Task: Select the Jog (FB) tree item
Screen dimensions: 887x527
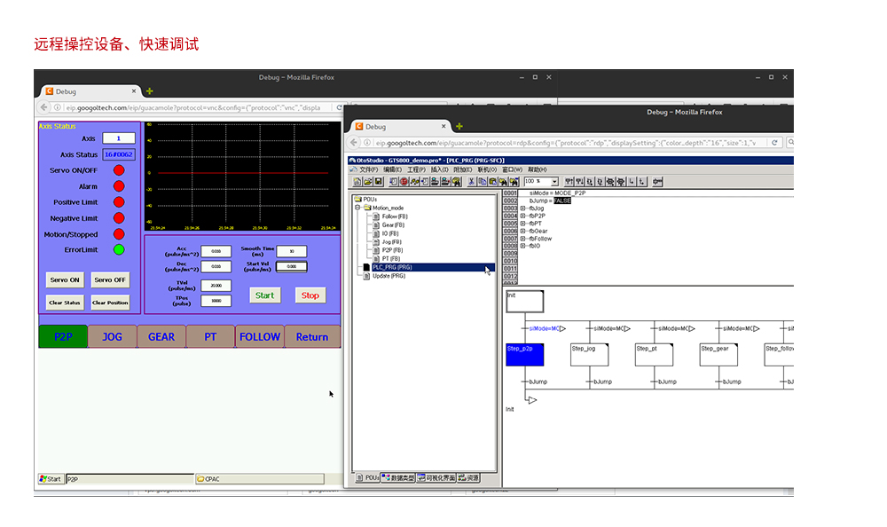Action: point(391,241)
